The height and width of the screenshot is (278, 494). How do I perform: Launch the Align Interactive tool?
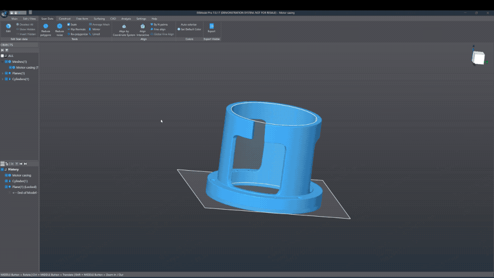[x=143, y=27]
